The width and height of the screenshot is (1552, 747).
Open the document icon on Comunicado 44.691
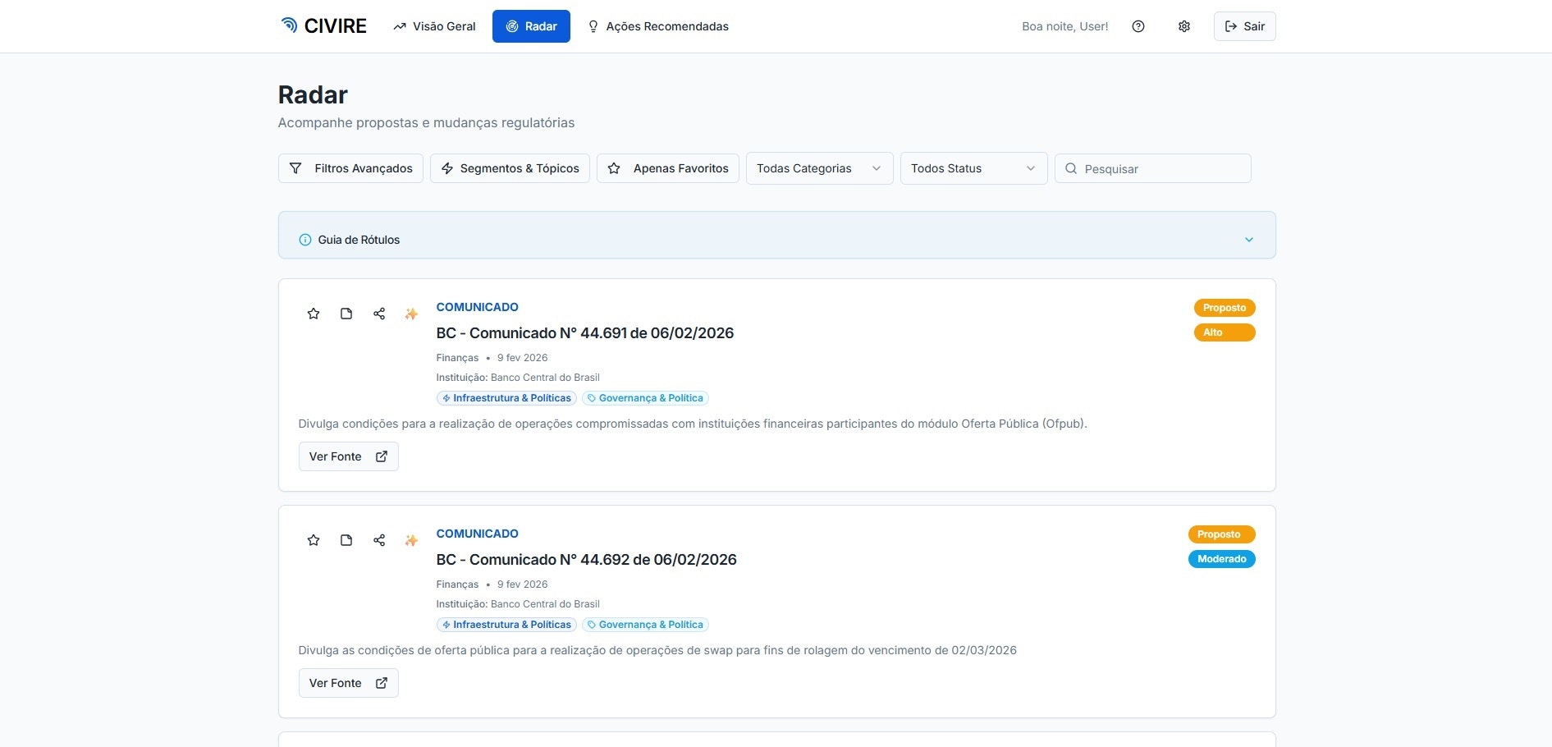coord(346,314)
